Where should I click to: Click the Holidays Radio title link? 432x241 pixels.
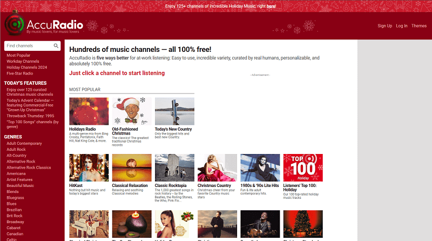[83, 129]
